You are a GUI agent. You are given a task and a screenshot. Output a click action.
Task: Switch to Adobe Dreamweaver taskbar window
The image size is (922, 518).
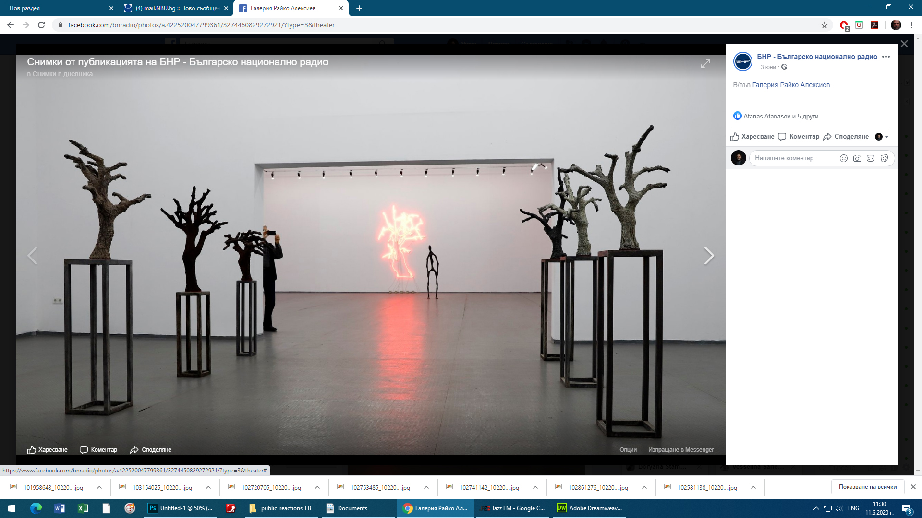pyautogui.click(x=590, y=508)
